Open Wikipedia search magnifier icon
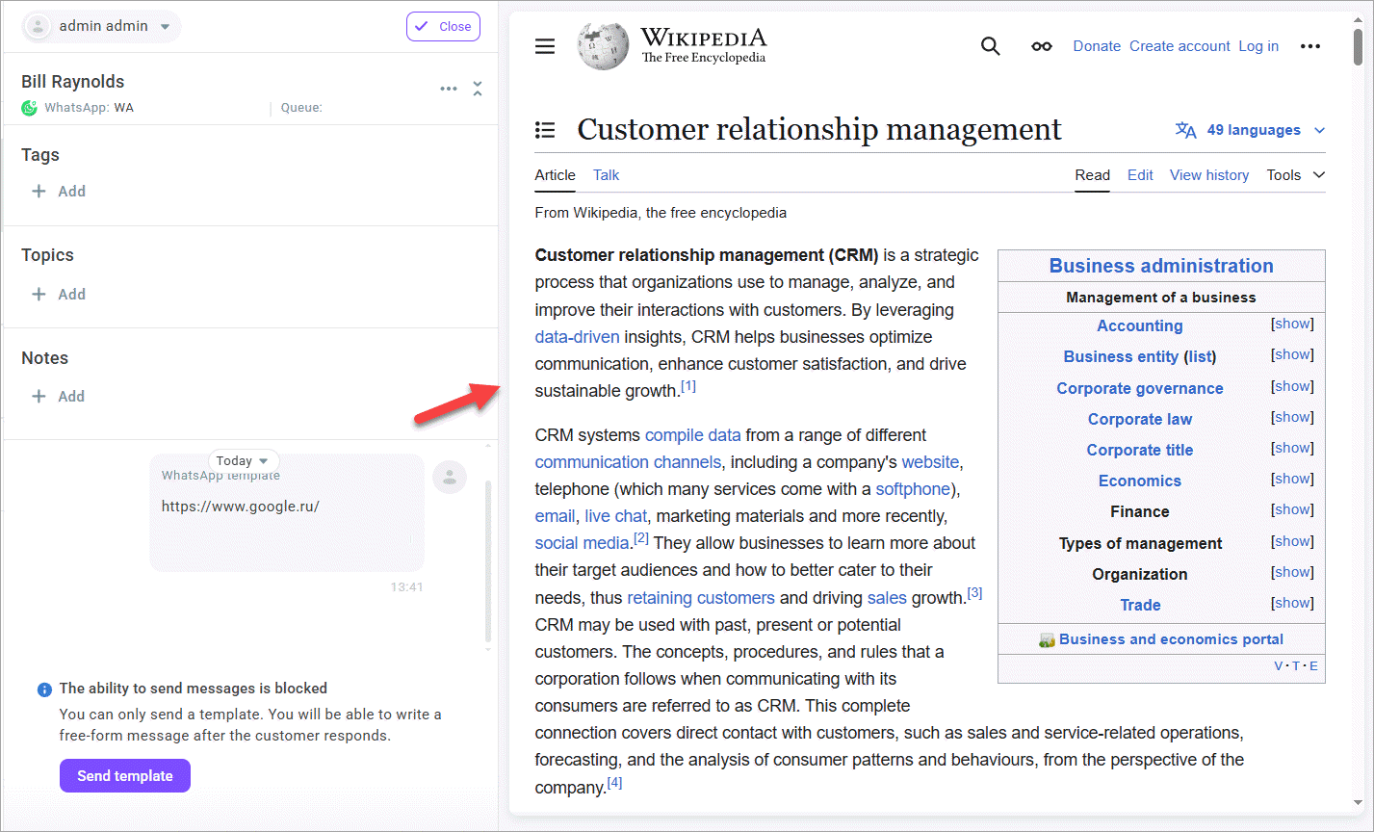Image resolution: width=1374 pixels, height=832 pixels. click(x=990, y=46)
